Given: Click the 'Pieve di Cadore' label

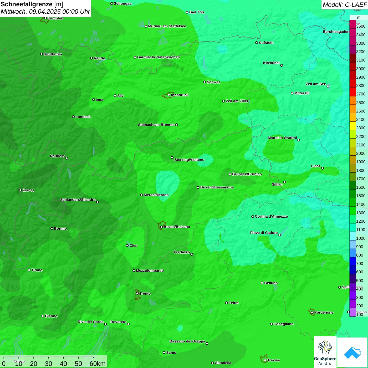Looking at the screenshot, I should pyautogui.click(x=264, y=233).
